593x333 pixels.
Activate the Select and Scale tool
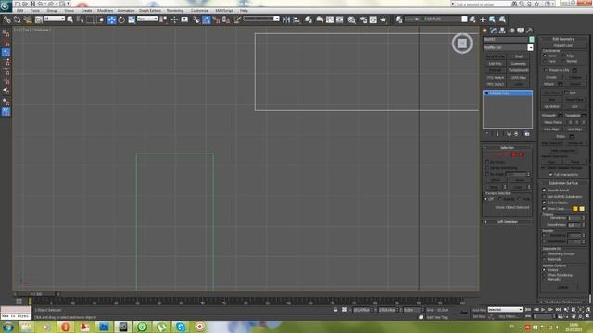132,19
